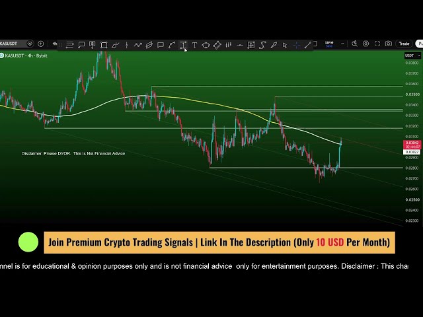This screenshot has width=423, height=317.
Task: Select the Text T tool
Action: (x=194, y=45)
